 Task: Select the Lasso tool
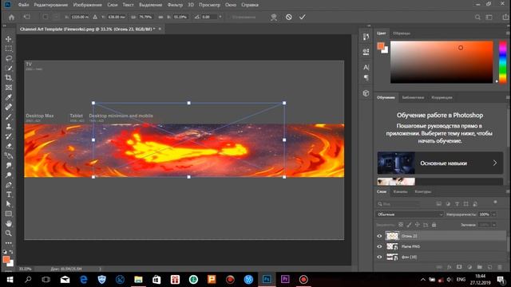(9, 58)
